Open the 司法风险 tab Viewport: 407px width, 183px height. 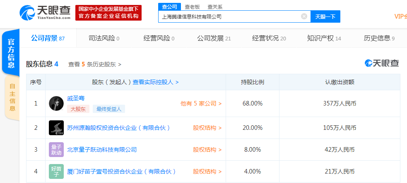tap(104, 38)
